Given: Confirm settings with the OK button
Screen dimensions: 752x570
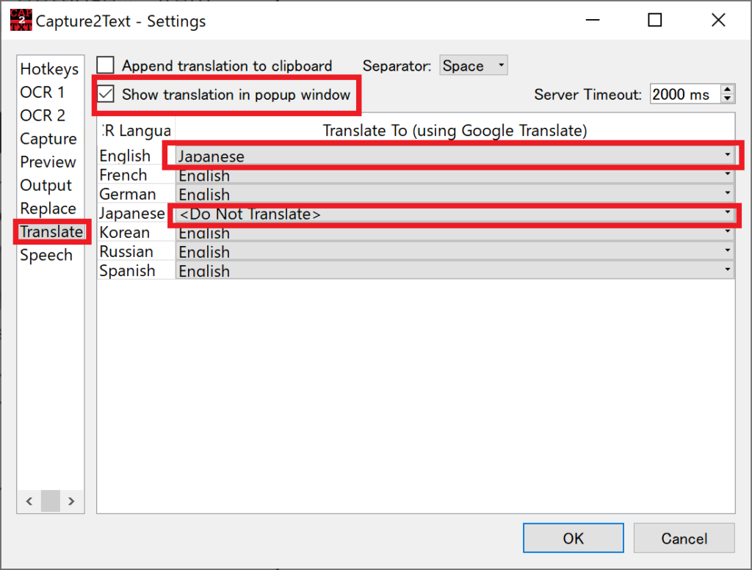Looking at the screenshot, I should pyautogui.click(x=573, y=538).
